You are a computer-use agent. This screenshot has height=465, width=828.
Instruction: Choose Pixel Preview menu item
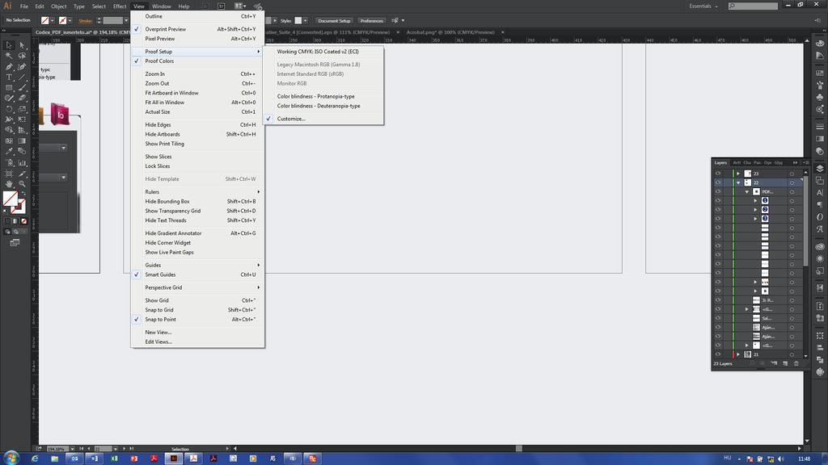[197, 39]
